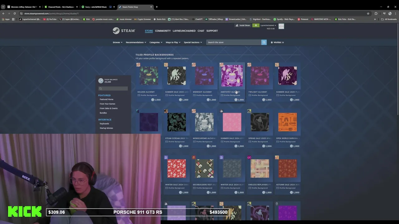Select the pink Summer Sale 2024 thumbnail

(x=232, y=122)
